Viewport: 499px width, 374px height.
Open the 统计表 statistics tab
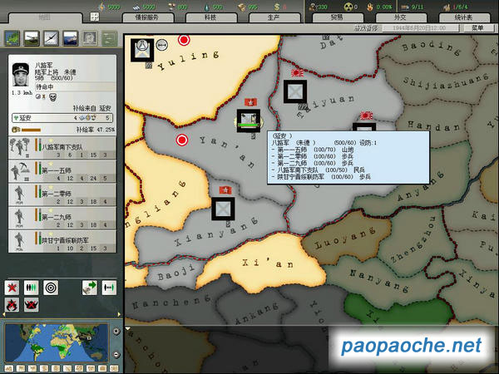464,17
